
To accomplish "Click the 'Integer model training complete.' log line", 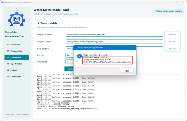I will [53, 103].
